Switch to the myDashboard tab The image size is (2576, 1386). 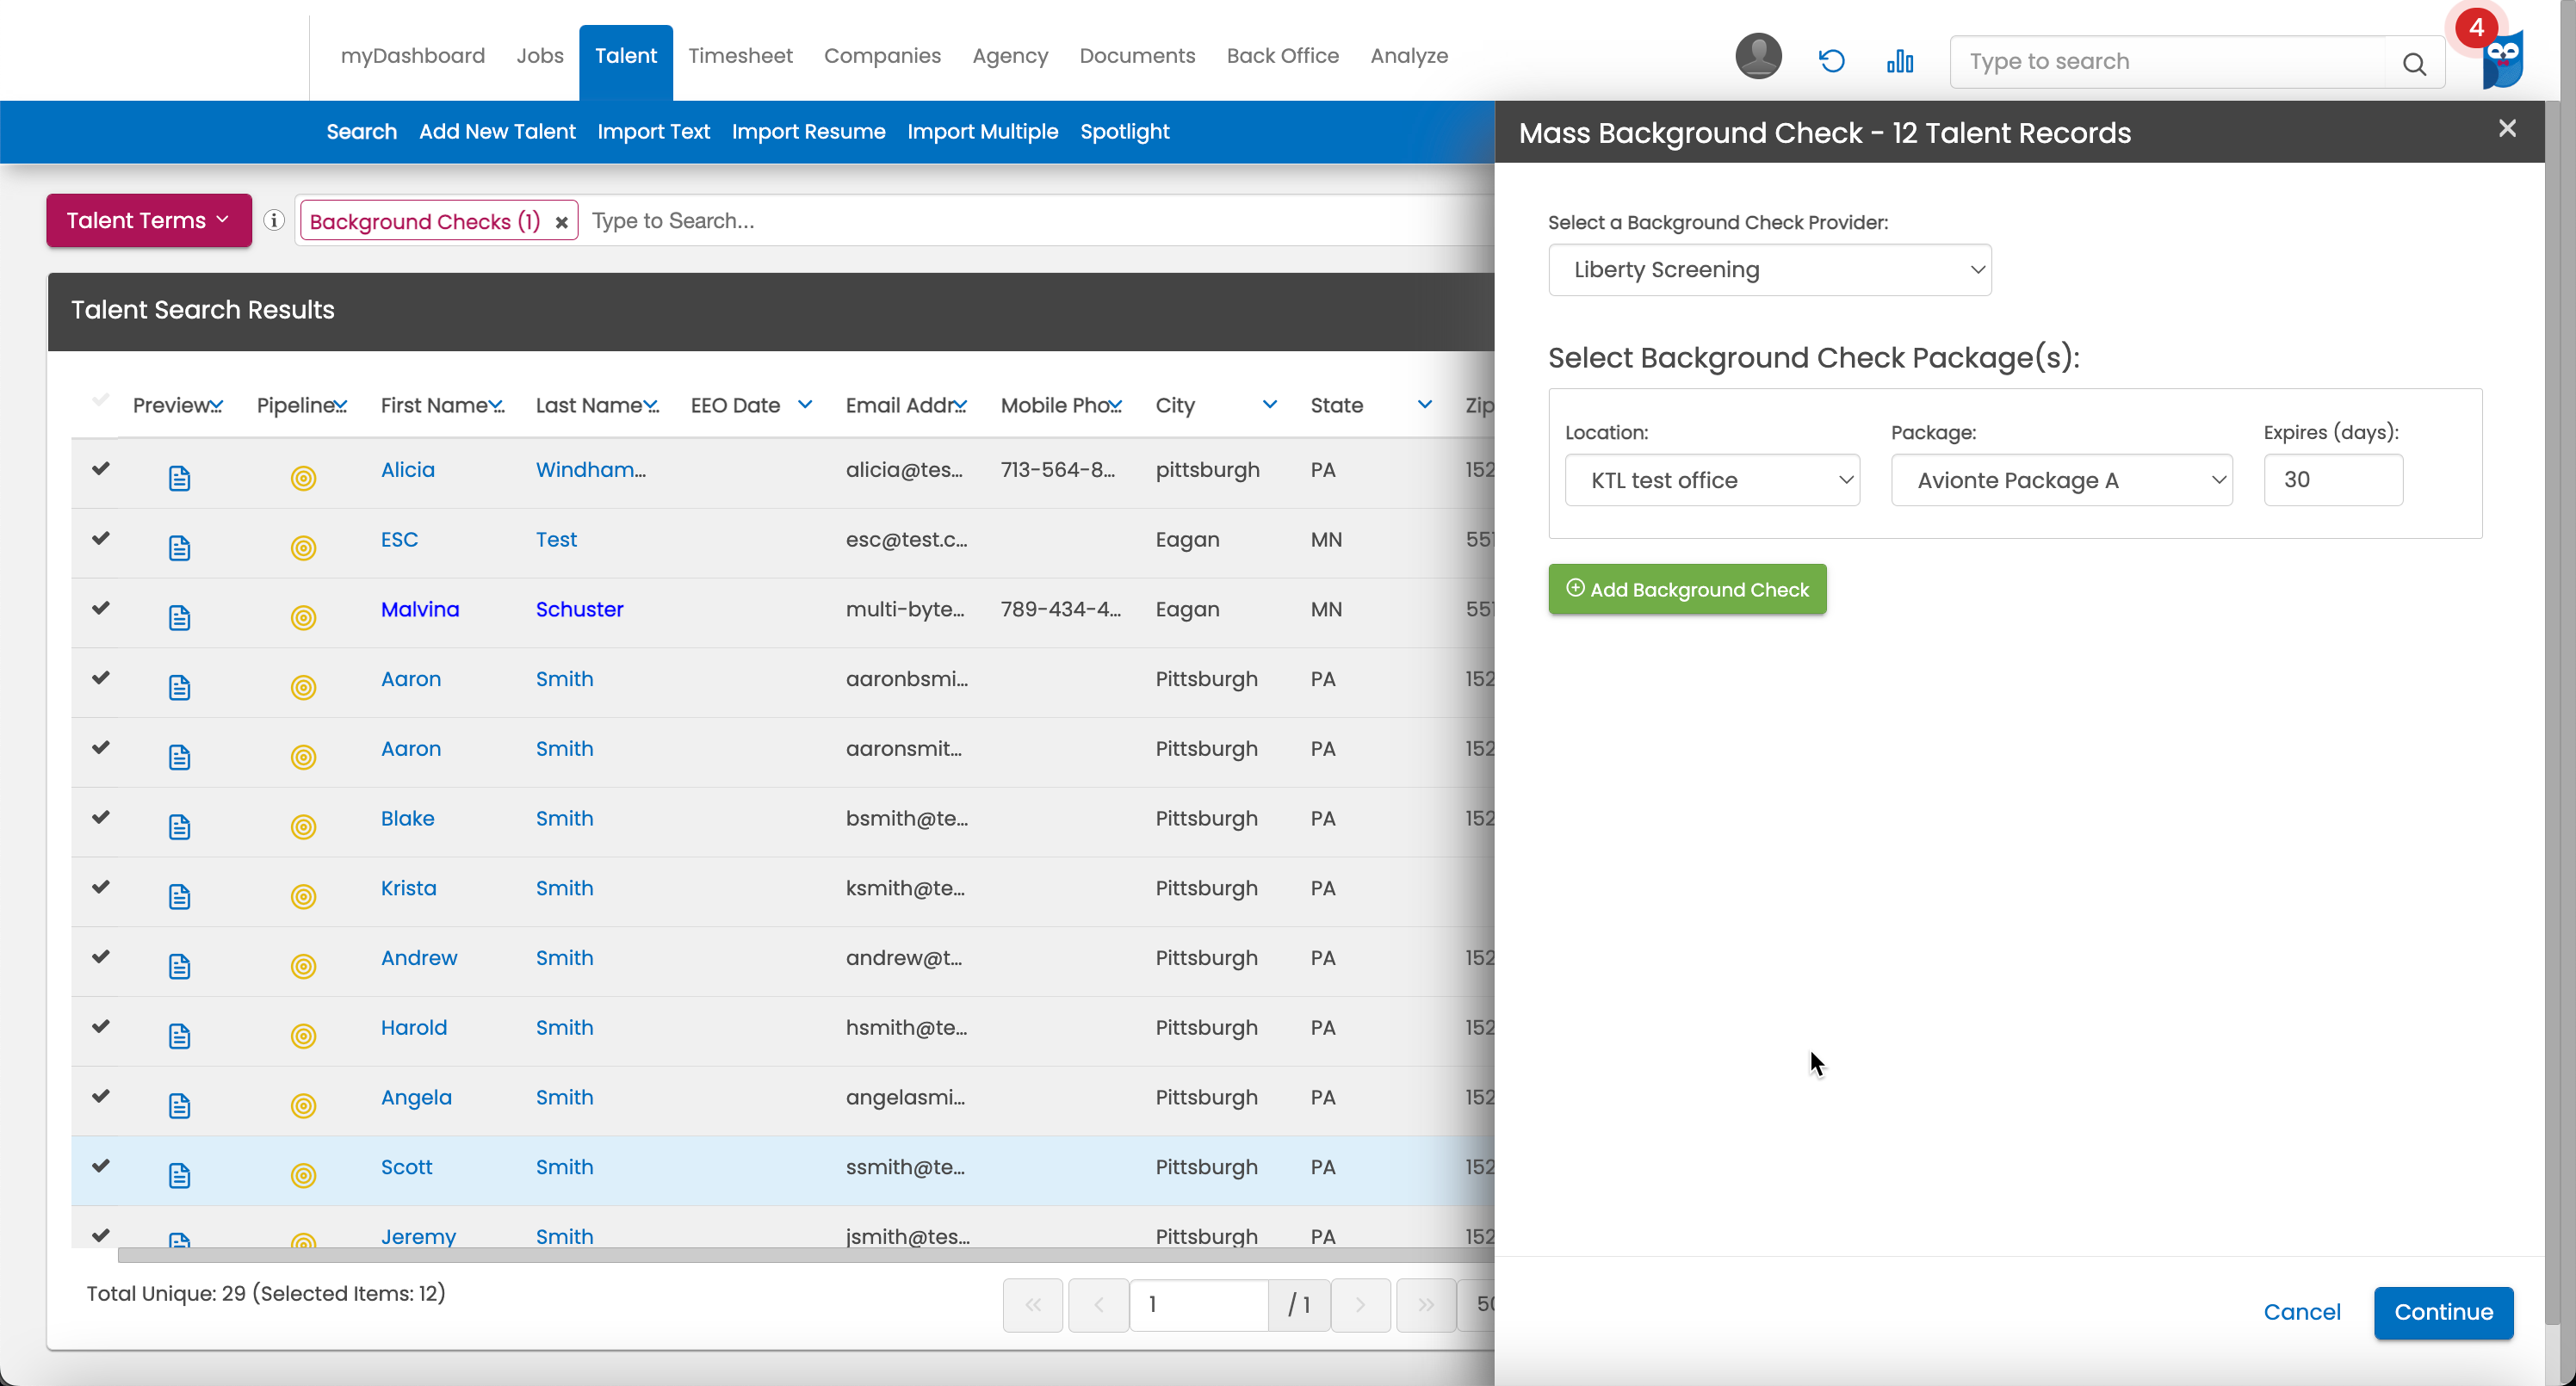[x=412, y=56]
